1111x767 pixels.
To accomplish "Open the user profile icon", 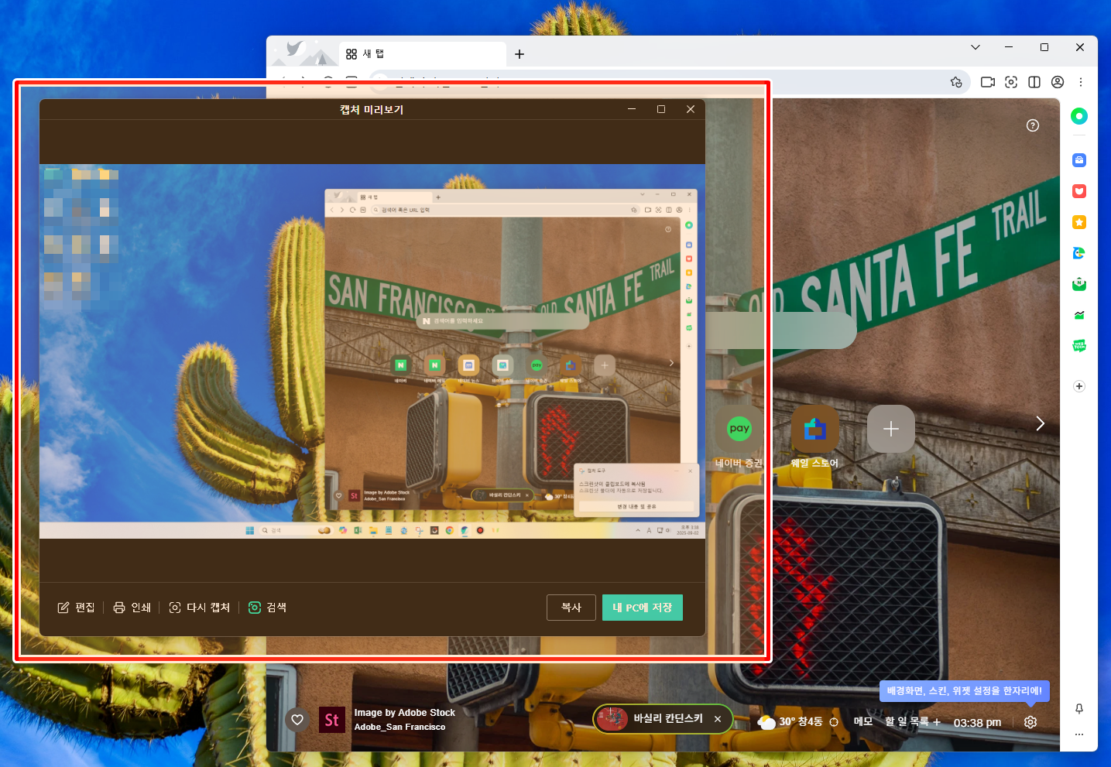I will tap(1058, 82).
